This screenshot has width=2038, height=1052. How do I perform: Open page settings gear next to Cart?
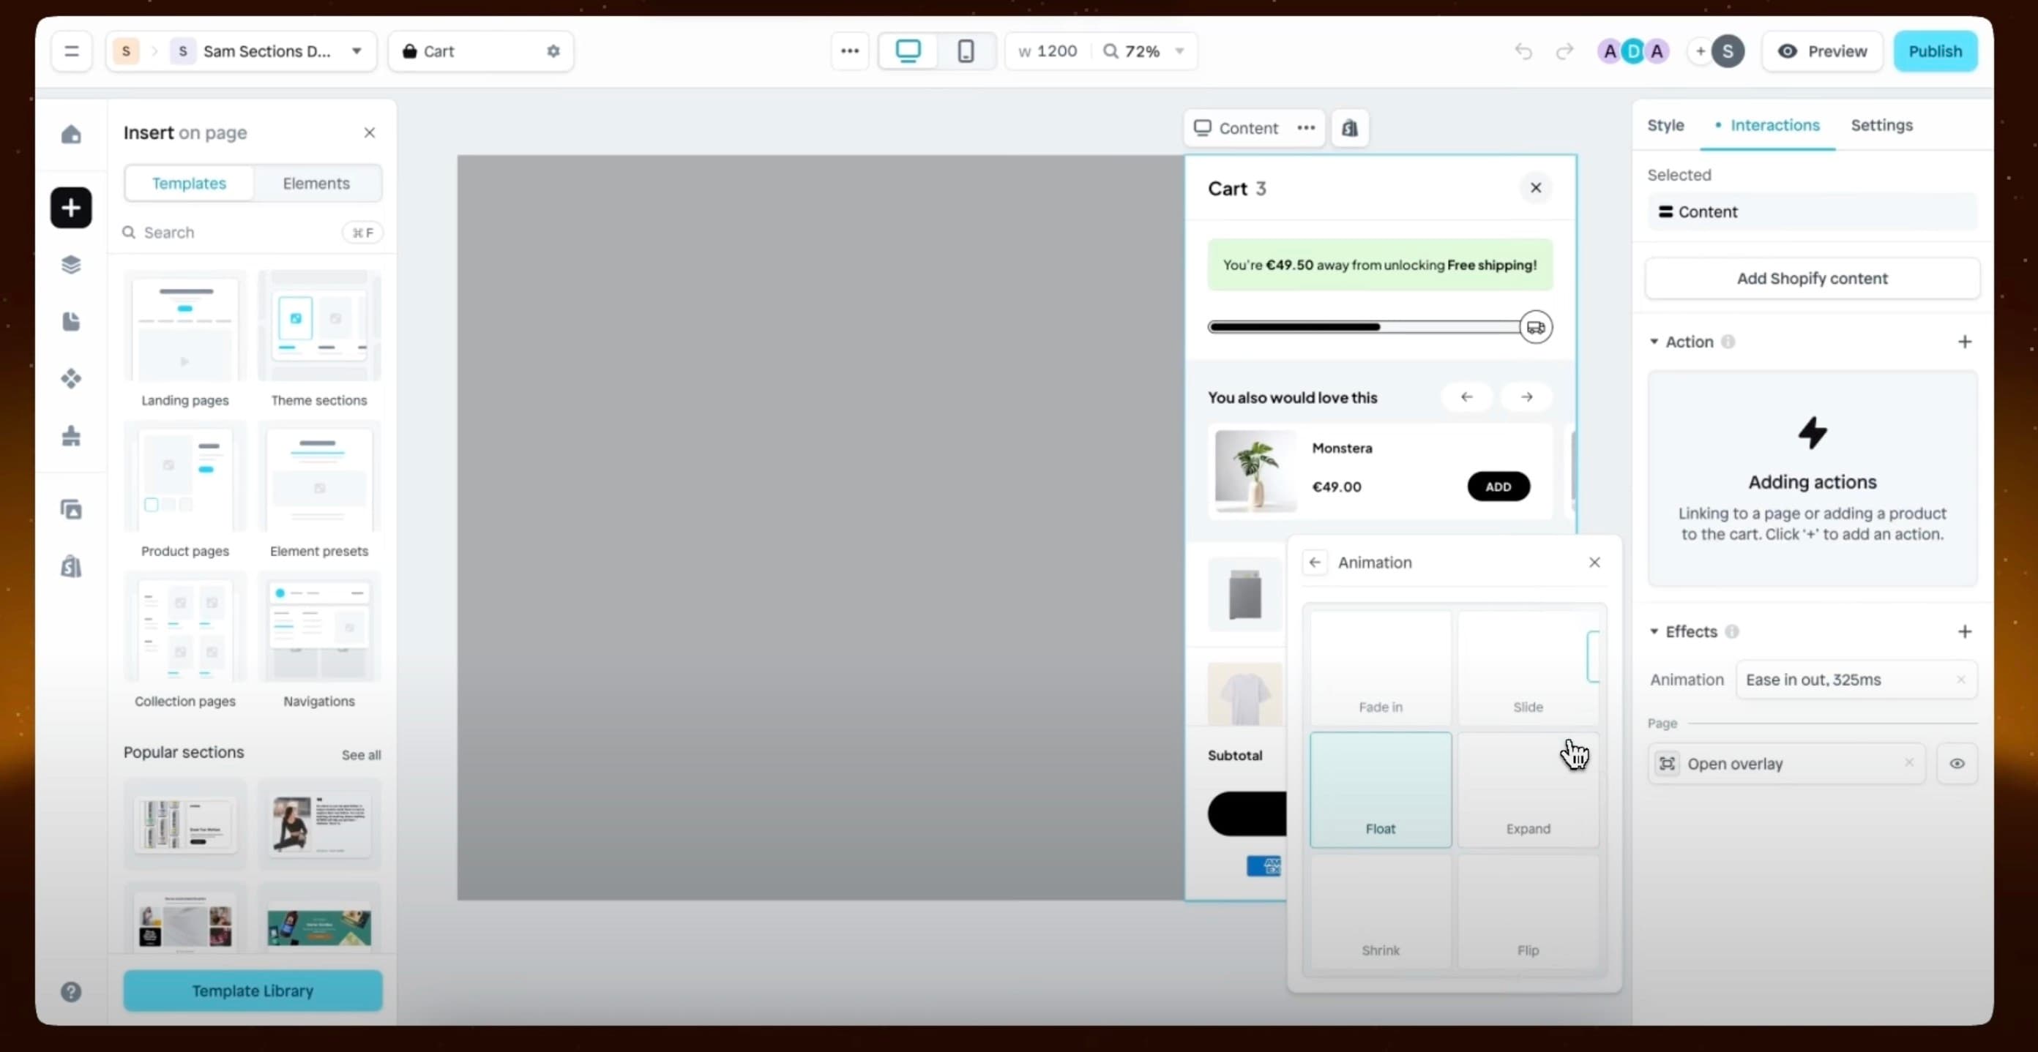[553, 51]
